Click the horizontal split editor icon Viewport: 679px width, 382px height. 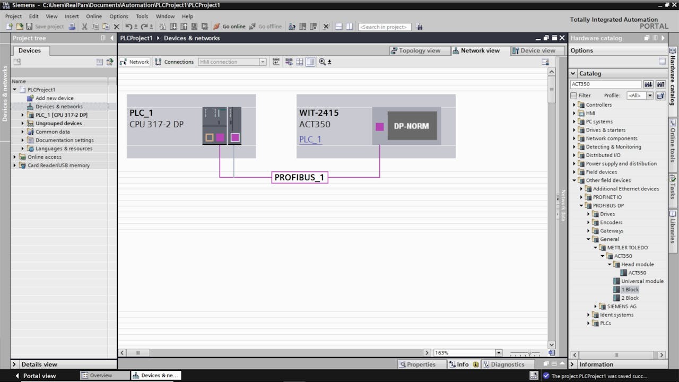(339, 27)
